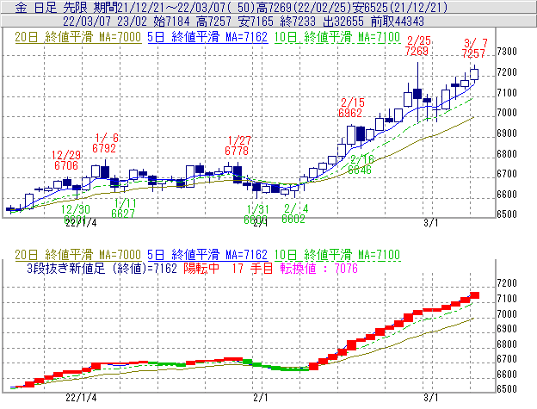Image resolution: width=537 pixels, height=409 pixels.
Task: Select the 5-day MA=7162 legend in upper chart
Action: pos(207,37)
